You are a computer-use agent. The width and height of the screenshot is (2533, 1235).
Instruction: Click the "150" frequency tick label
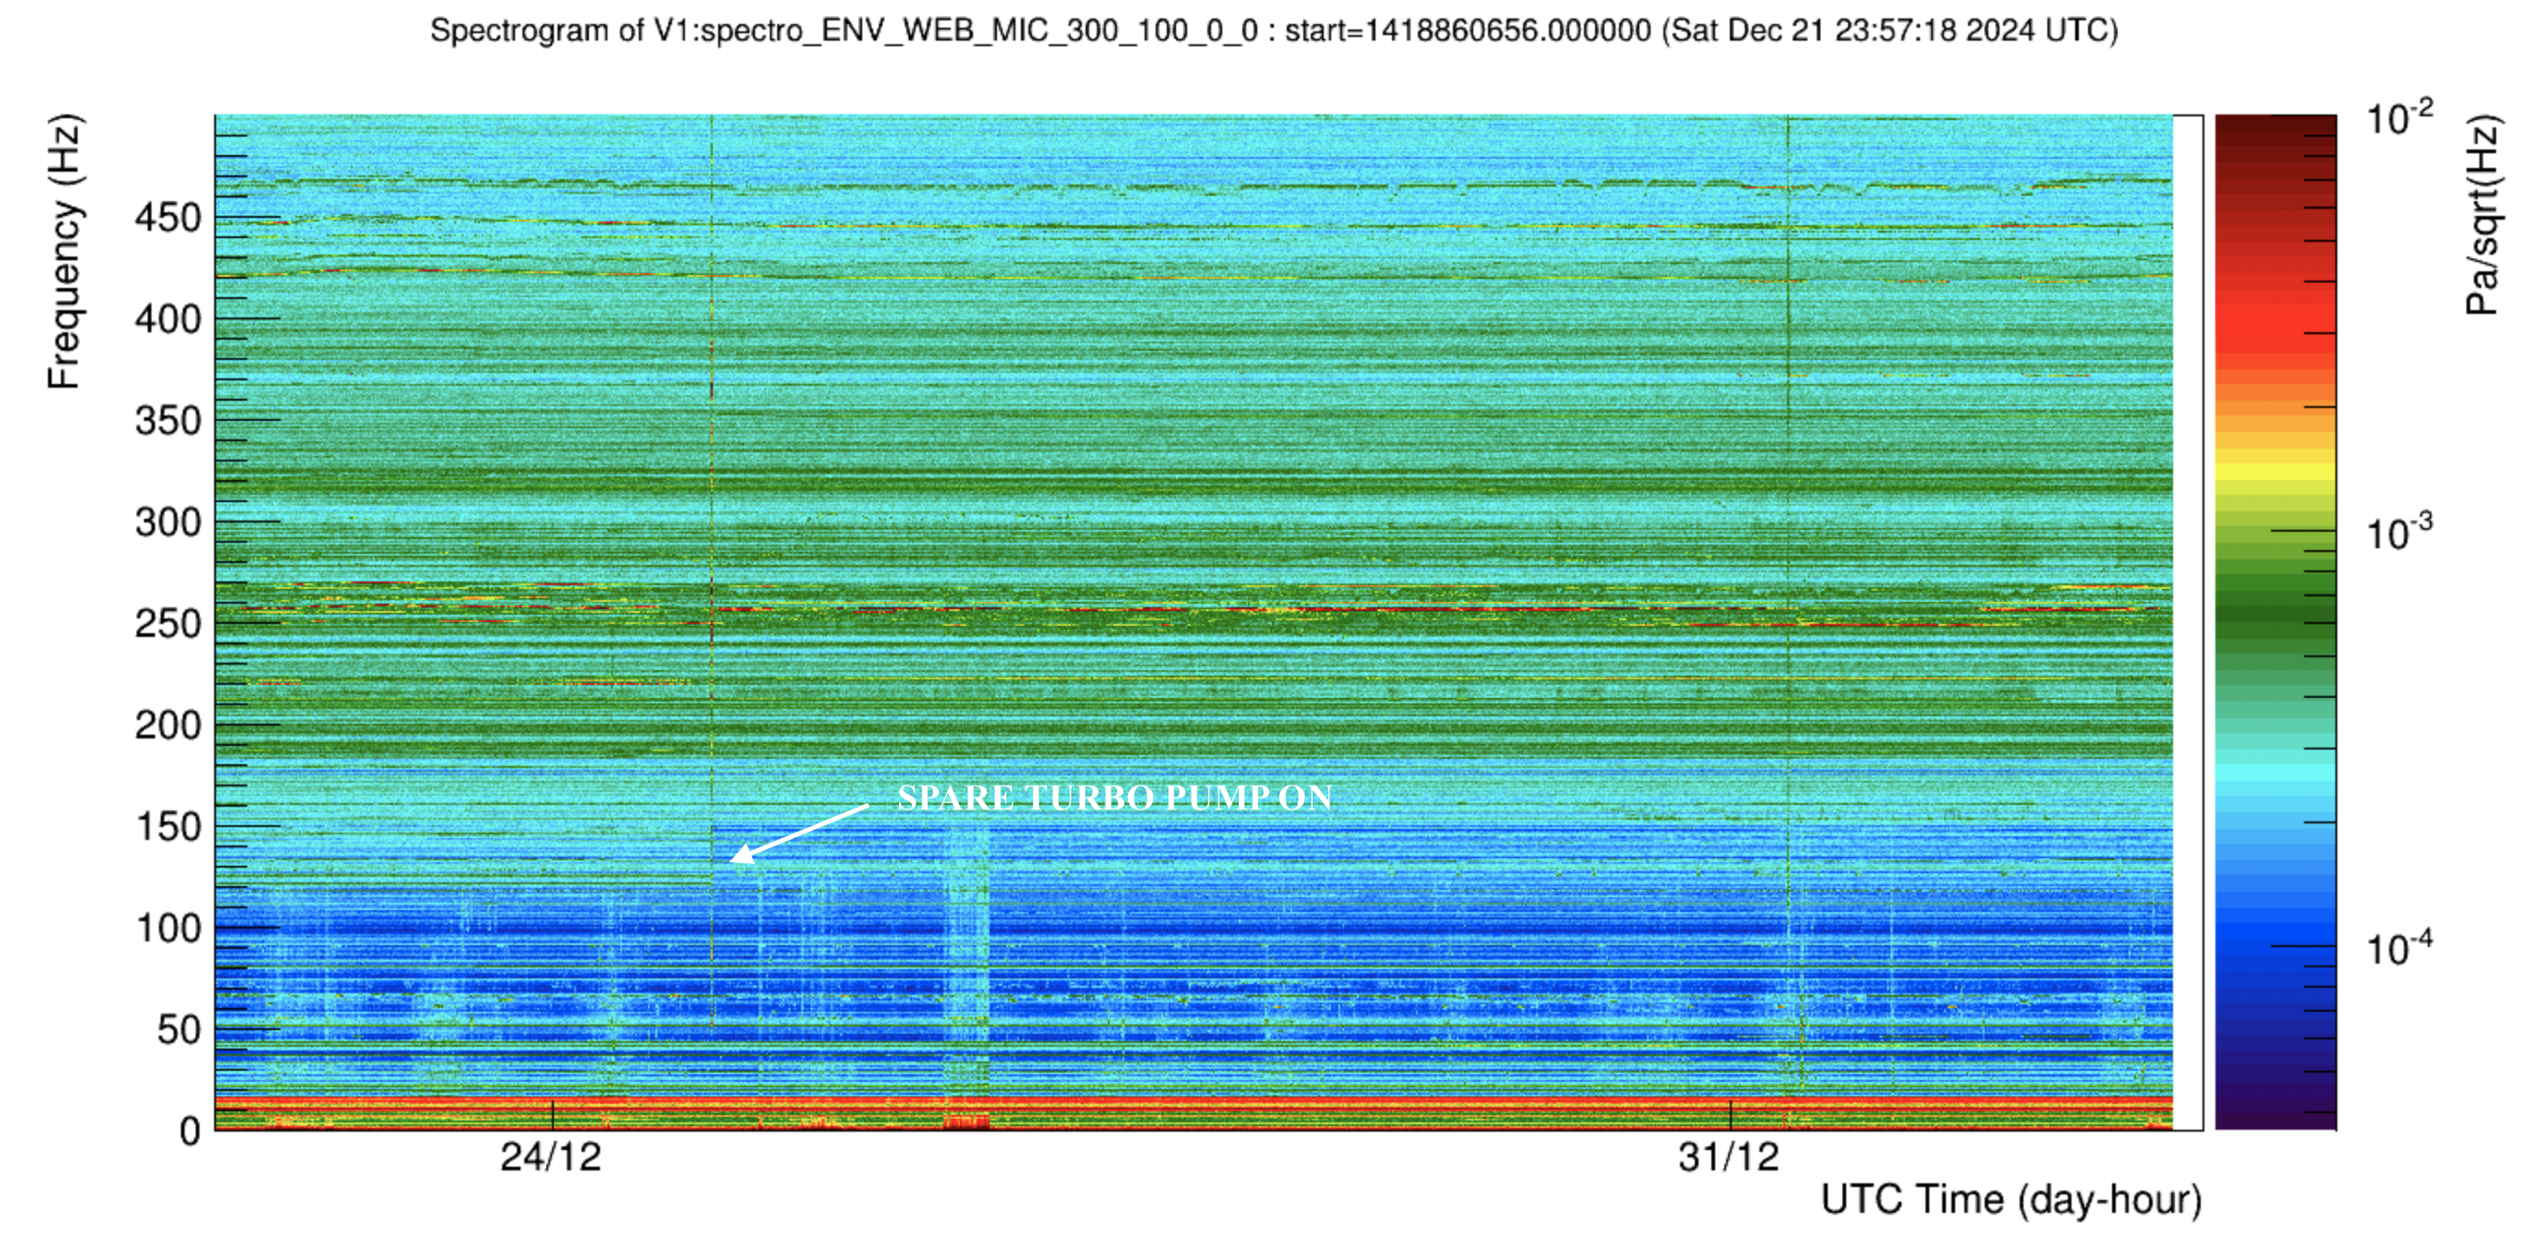168,827
